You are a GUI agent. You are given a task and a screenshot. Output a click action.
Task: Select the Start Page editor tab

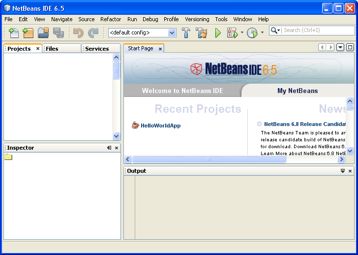coord(141,48)
